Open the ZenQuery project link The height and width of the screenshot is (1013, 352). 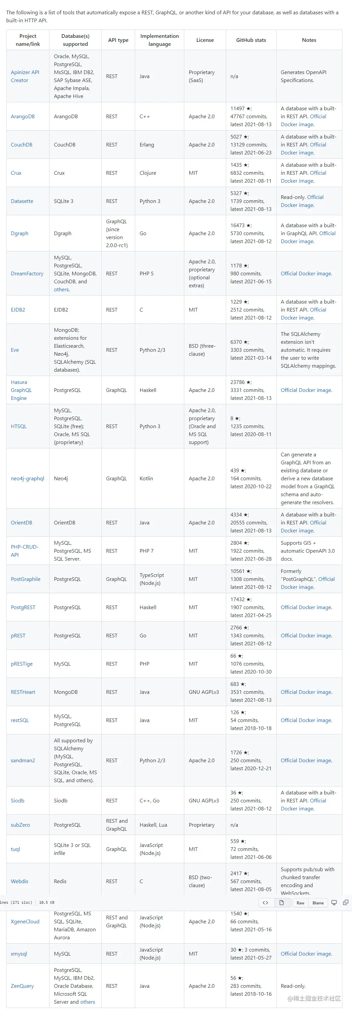point(23,986)
